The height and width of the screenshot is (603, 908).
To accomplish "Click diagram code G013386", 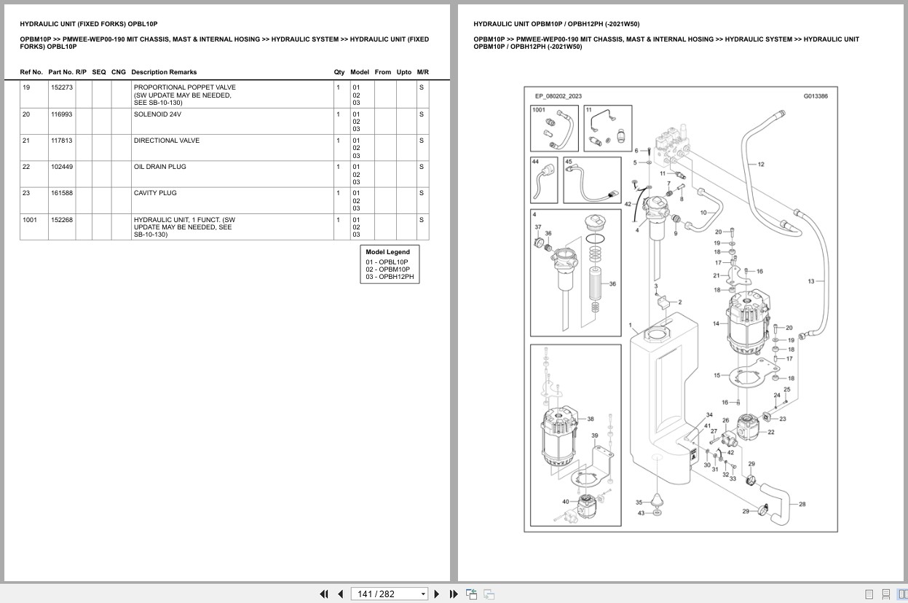I will [816, 96].
